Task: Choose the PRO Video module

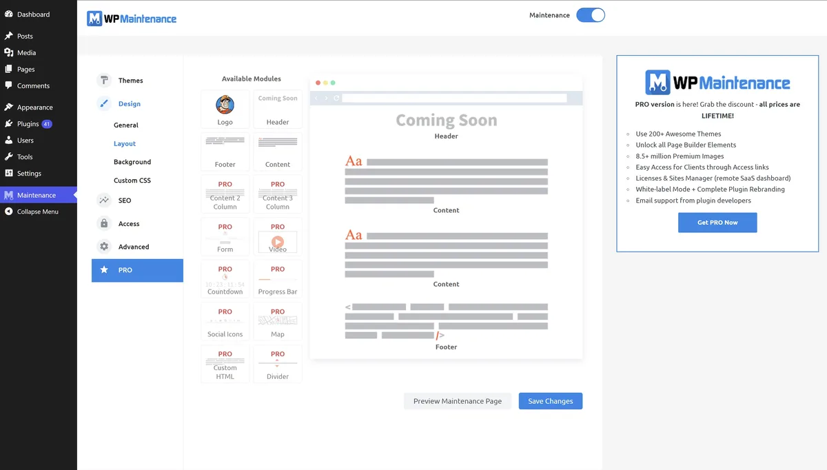Action: tap(278, 236)
